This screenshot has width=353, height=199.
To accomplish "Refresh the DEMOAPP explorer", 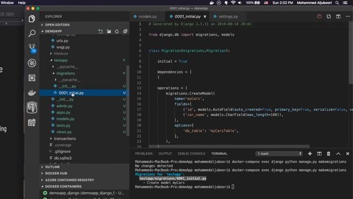I will (117, 32).
